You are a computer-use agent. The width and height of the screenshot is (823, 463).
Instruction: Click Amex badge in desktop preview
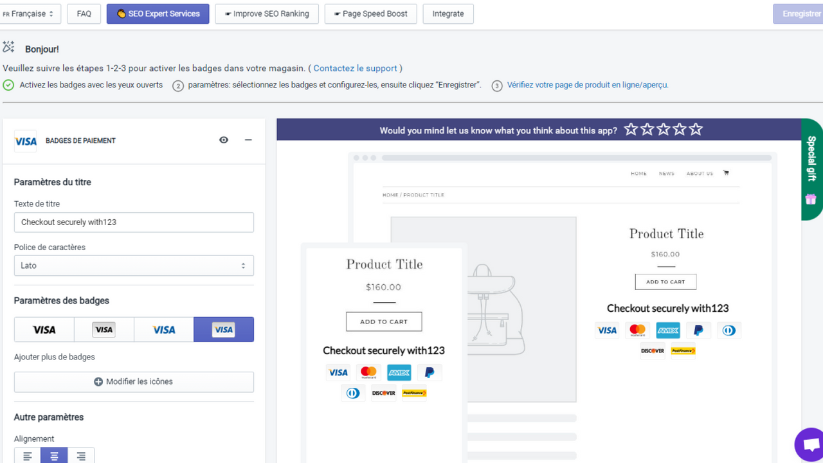(668, 331)
